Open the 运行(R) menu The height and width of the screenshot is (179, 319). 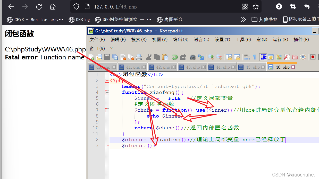(280, 40)
